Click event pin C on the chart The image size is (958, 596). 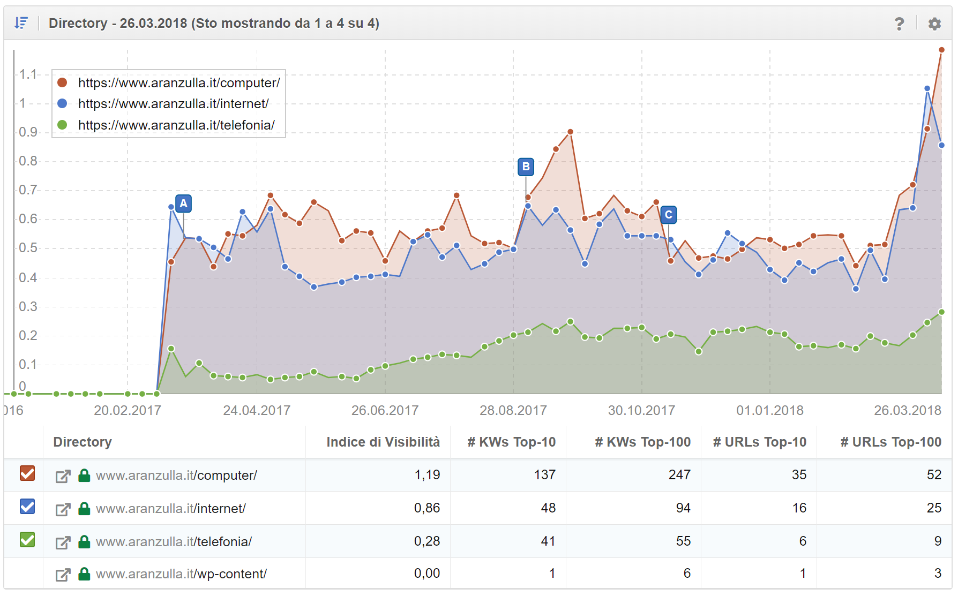669,215
